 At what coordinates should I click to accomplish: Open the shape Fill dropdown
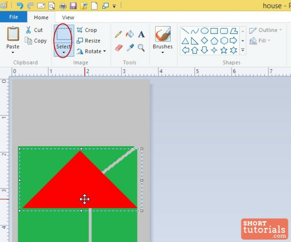click(x=260, y=41)
